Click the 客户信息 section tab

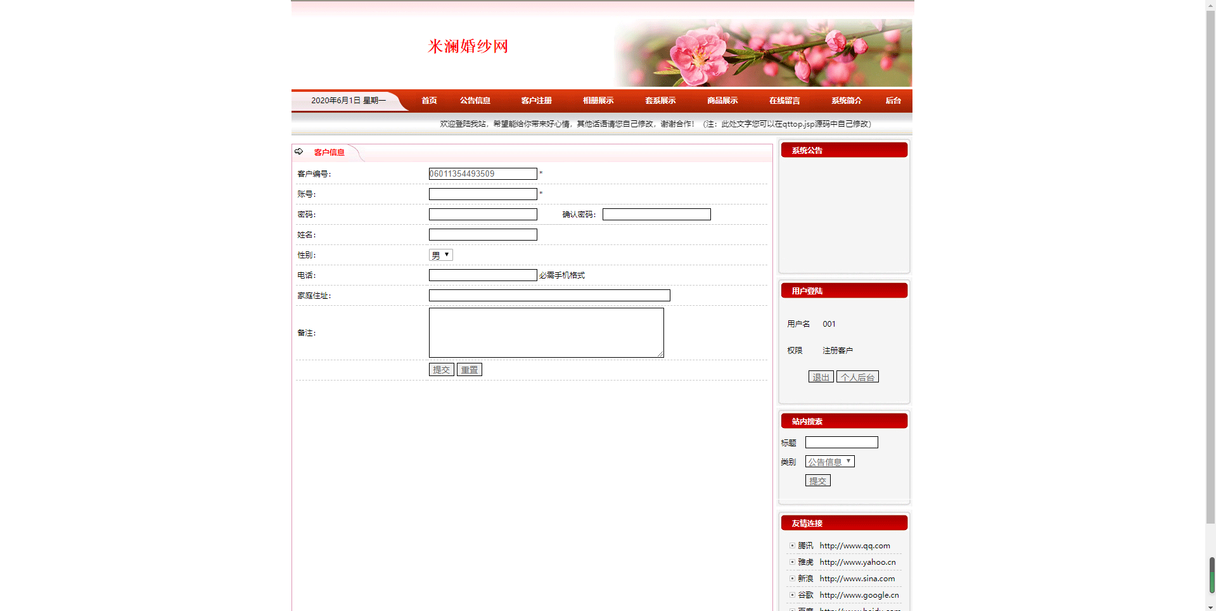[330, 153]
